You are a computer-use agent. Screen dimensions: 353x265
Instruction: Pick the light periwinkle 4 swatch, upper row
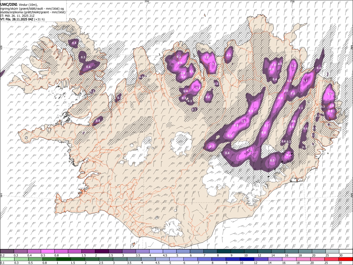[x=156, y=251]
